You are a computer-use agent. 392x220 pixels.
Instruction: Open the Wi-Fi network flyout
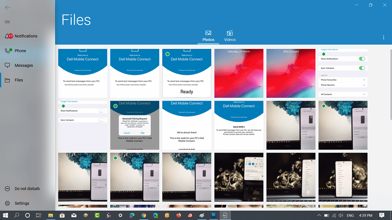(334, 215)
